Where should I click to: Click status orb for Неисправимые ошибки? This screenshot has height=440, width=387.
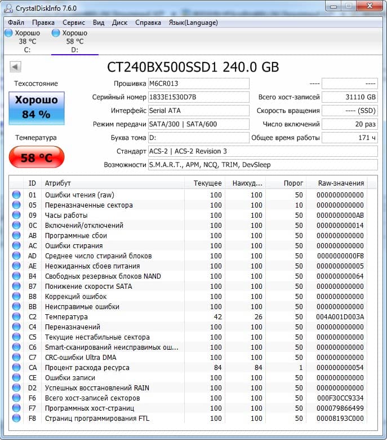pos(16,306)
